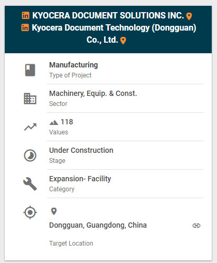Click the Sector building icon

pyautogui.click(x=30, y=99)
